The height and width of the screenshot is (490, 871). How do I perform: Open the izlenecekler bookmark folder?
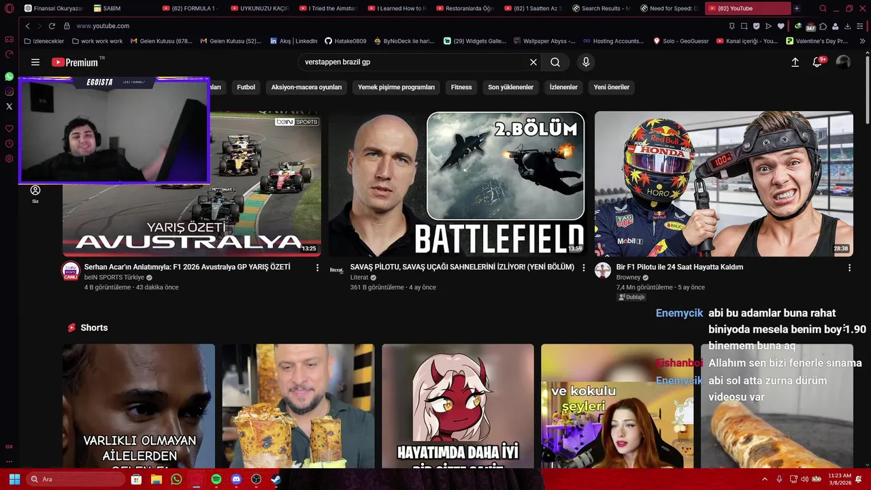coord(44,41)
